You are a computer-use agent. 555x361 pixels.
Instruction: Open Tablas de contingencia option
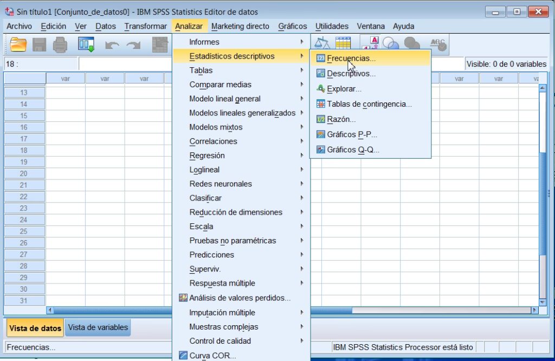click(x=369, y=104)
